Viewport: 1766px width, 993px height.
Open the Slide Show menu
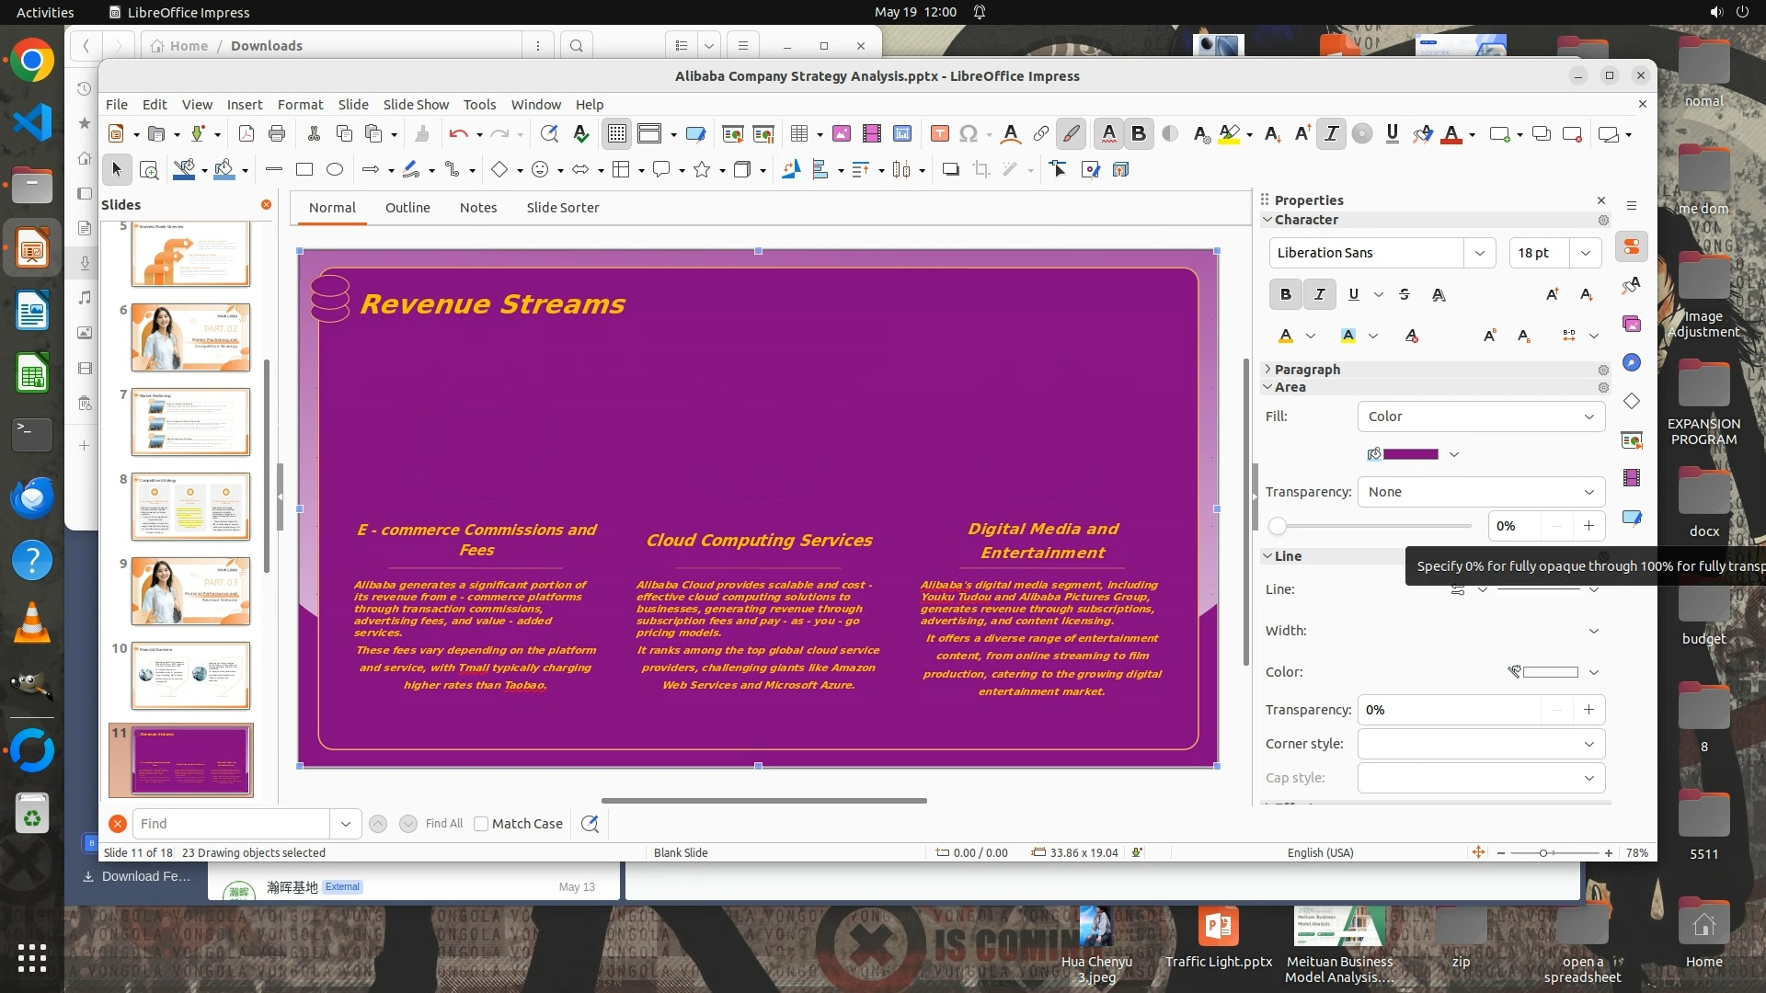point(416,105)
